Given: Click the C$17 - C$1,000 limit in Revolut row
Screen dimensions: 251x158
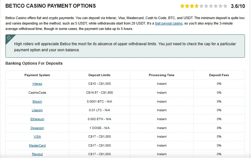Looking at the screenshot, I should (100, 154).
